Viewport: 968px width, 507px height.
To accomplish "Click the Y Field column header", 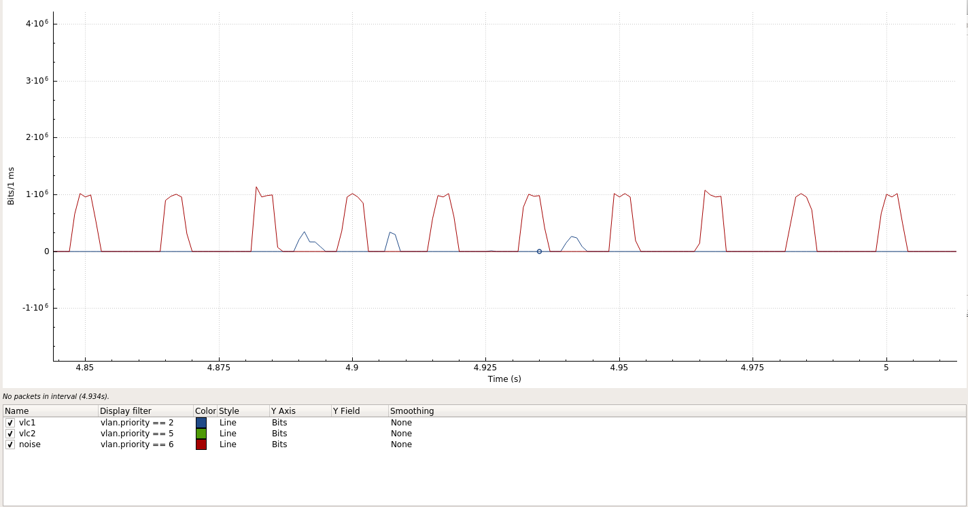I will coord(360,411).
